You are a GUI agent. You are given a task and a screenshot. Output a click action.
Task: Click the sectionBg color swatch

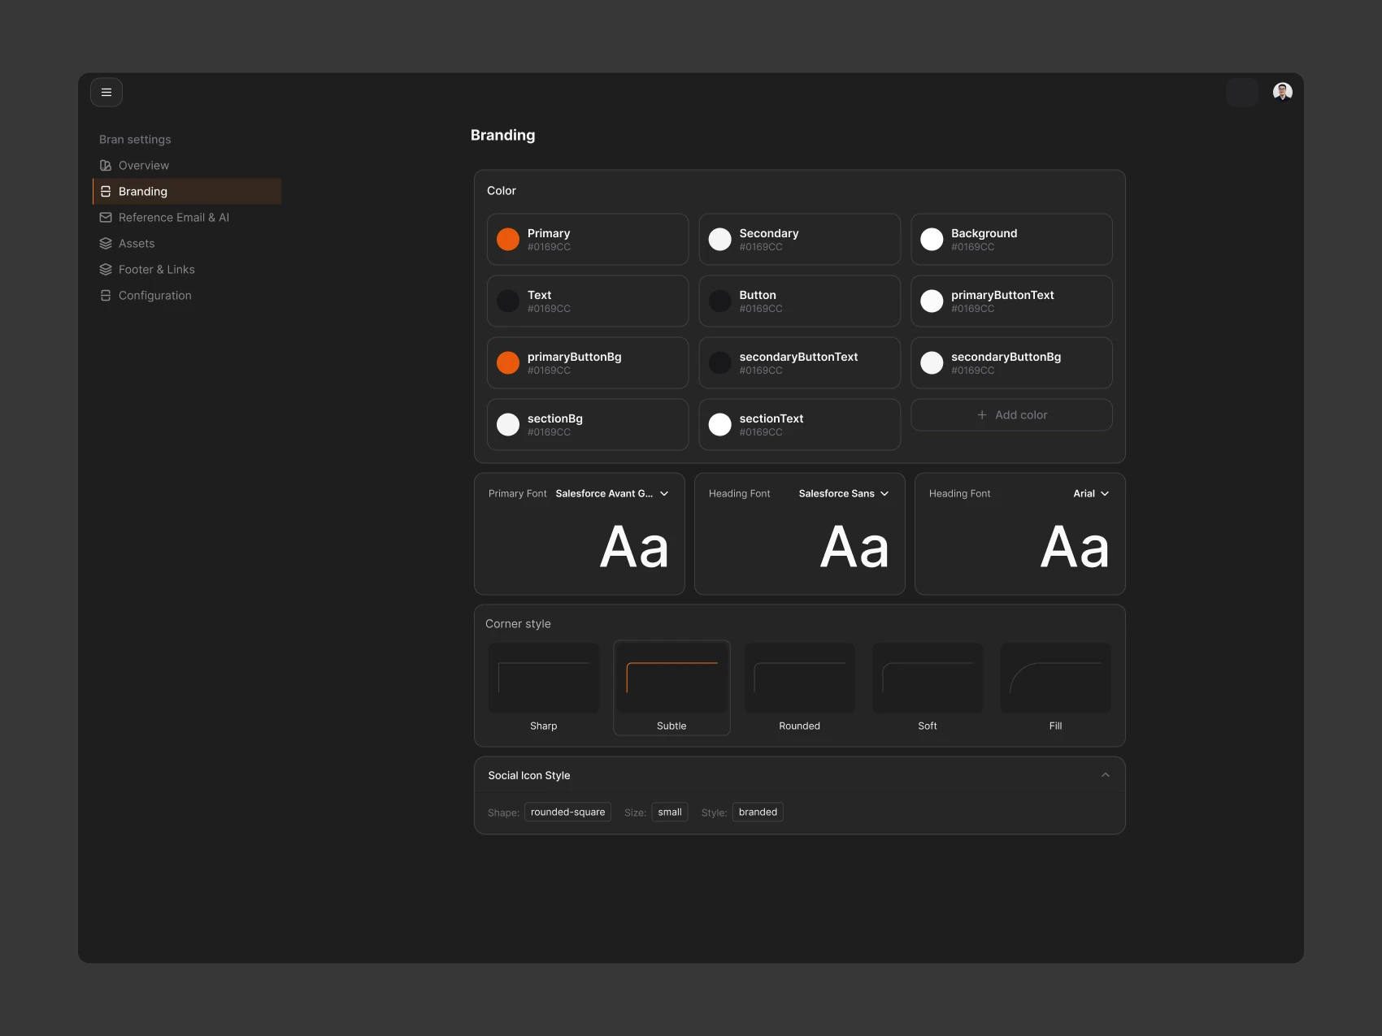point(508,425)
